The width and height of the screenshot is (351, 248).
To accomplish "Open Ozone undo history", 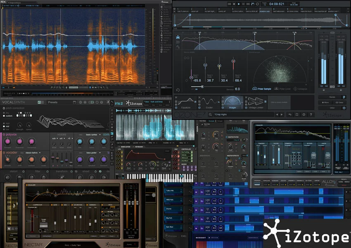I will 289,114.
